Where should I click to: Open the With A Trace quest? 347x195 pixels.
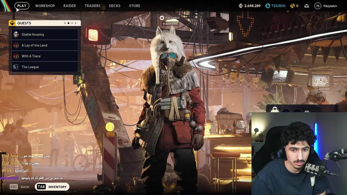click(x=45, y=56)
